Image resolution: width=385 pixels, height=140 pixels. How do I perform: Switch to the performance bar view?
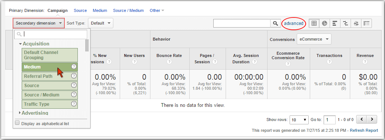(334, 23)
